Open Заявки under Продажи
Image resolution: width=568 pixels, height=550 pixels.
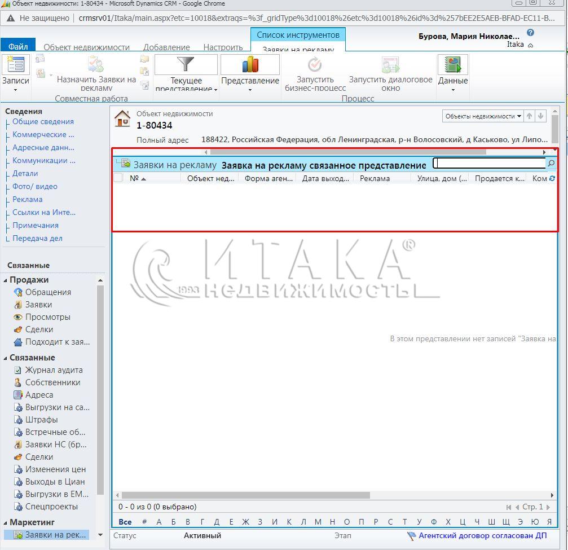click(38, 305)
